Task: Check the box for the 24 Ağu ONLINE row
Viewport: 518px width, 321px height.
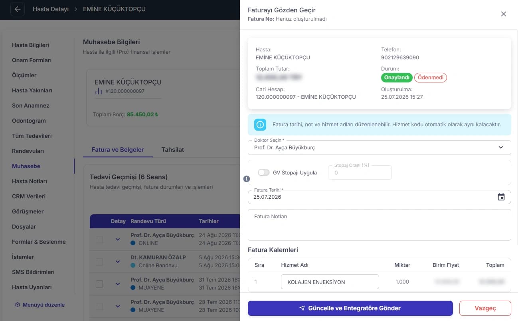Action: 99,239
